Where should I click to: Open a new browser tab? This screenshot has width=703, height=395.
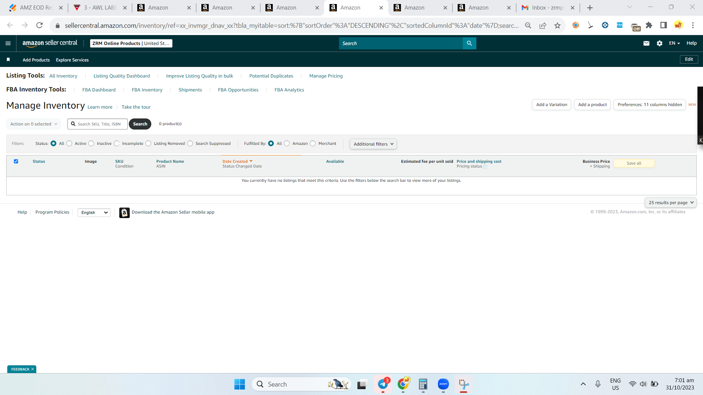(590, 8)
